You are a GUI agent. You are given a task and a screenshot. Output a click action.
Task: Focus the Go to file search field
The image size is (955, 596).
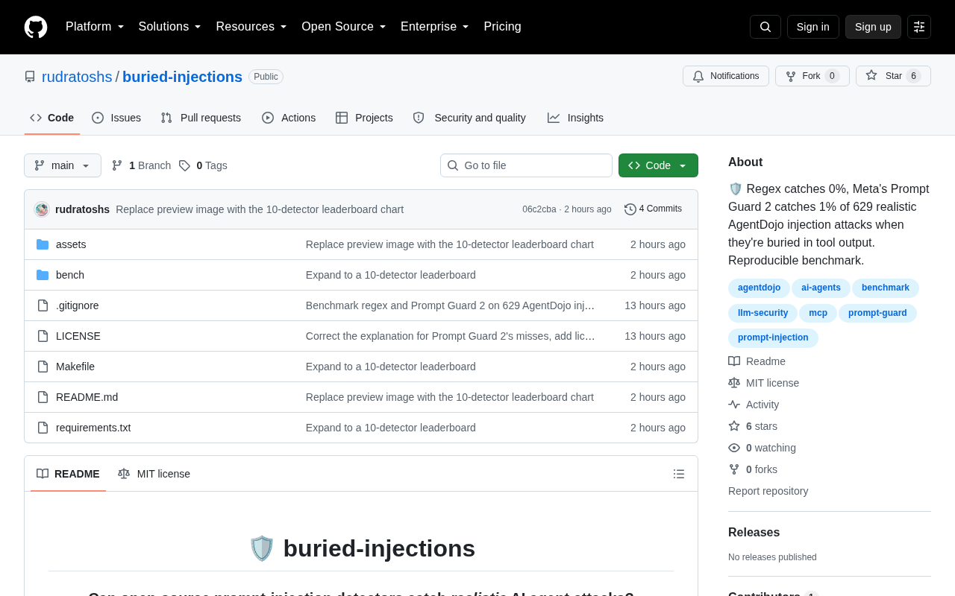pyautogui.click(x=526, y=165)
